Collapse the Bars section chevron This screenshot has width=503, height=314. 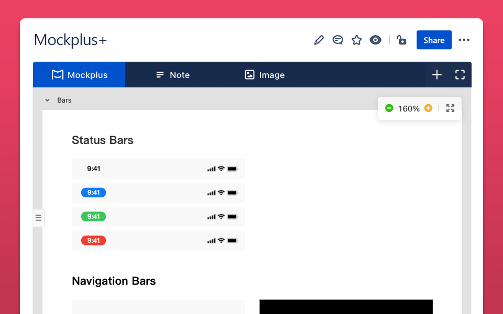[48, 100]
